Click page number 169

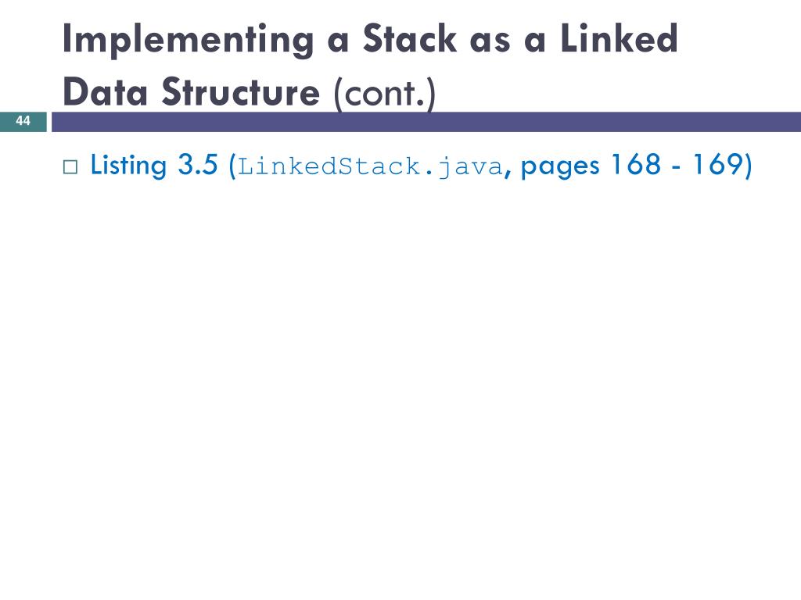point(717,164)
